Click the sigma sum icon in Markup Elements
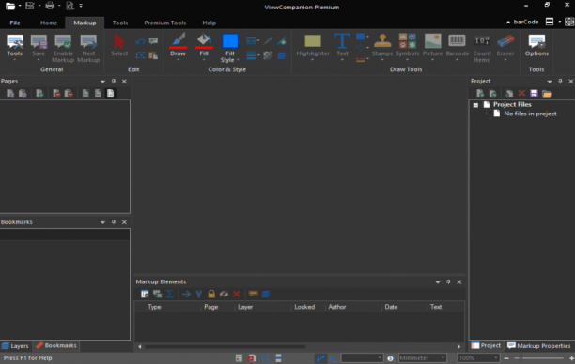 (x=170, y=294)
